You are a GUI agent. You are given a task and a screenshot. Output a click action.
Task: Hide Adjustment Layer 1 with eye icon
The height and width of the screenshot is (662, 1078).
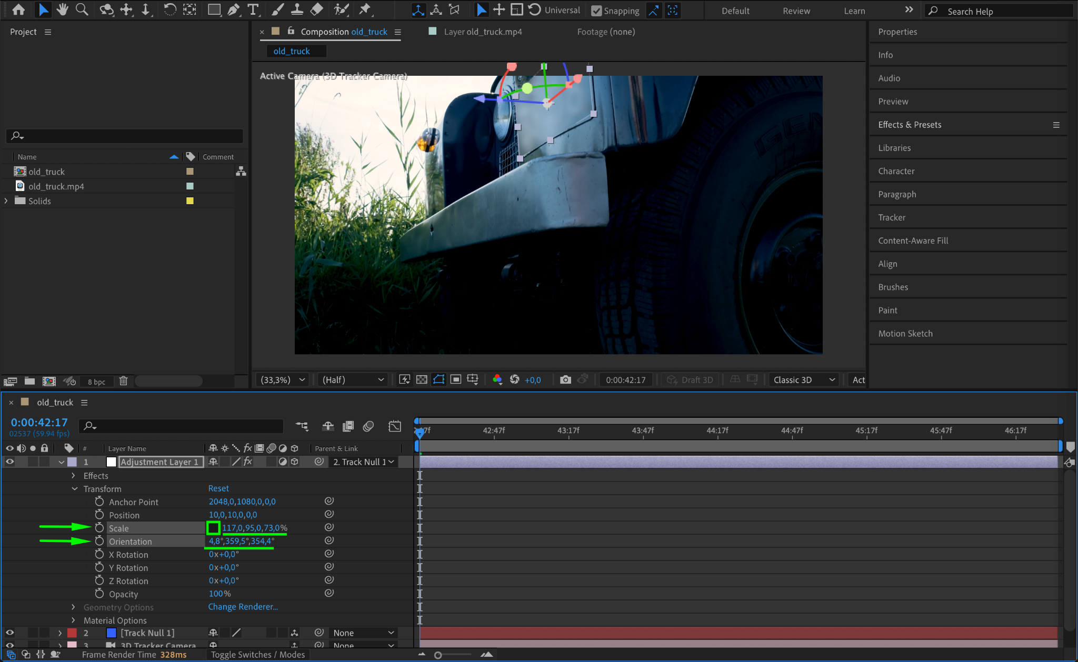[x=9, y=462]
